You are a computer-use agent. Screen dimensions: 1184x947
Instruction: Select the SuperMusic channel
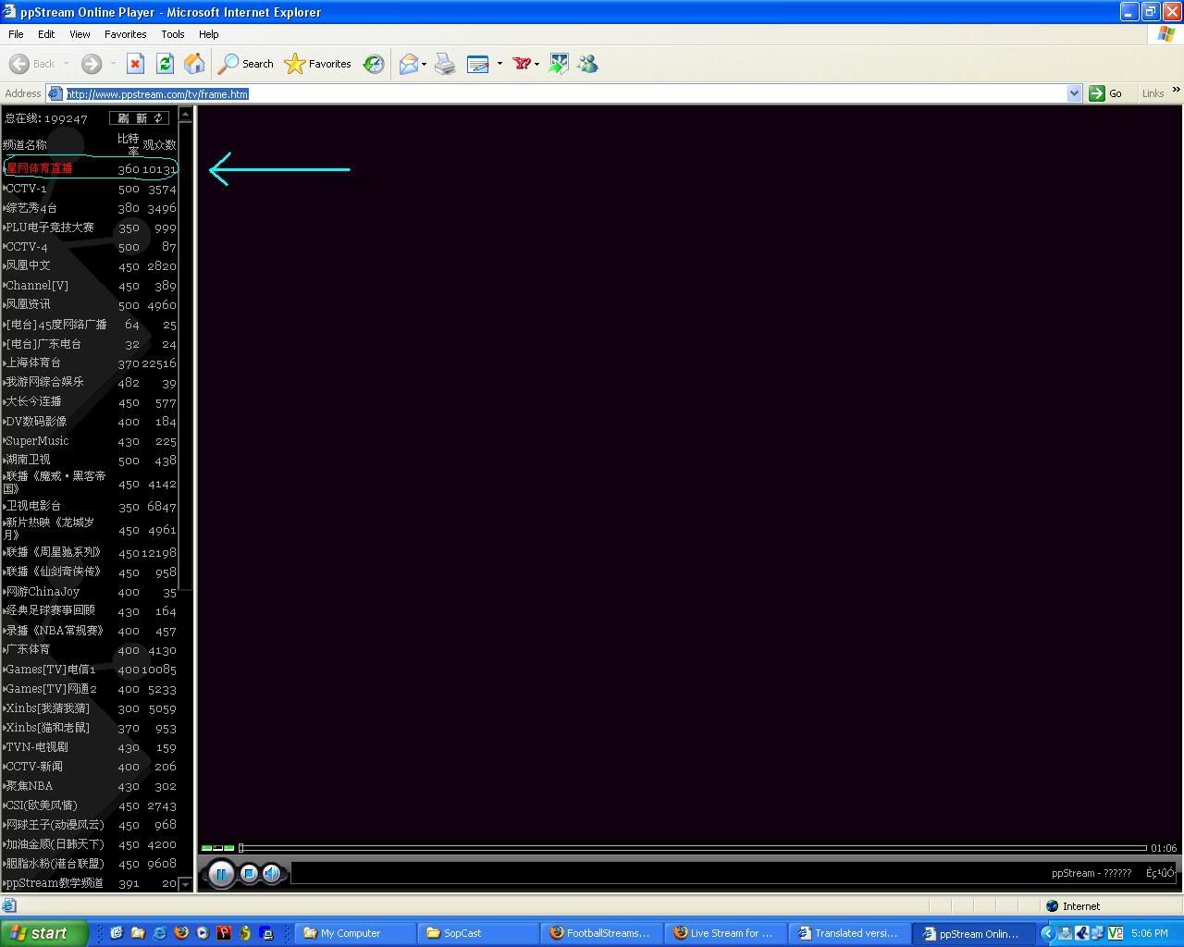37,441
